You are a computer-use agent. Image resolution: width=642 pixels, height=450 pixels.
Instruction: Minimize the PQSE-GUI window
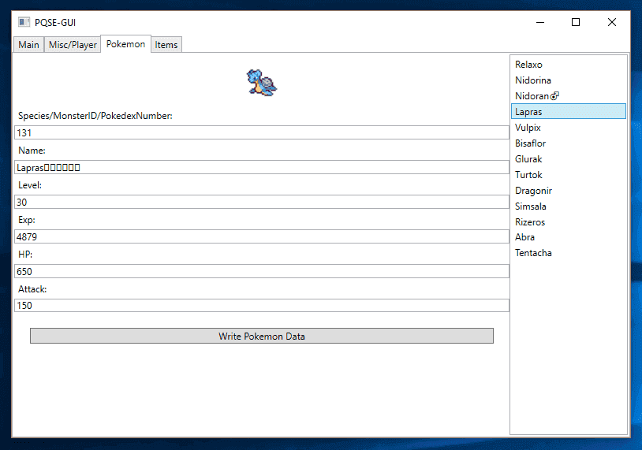tap(540, 22)
